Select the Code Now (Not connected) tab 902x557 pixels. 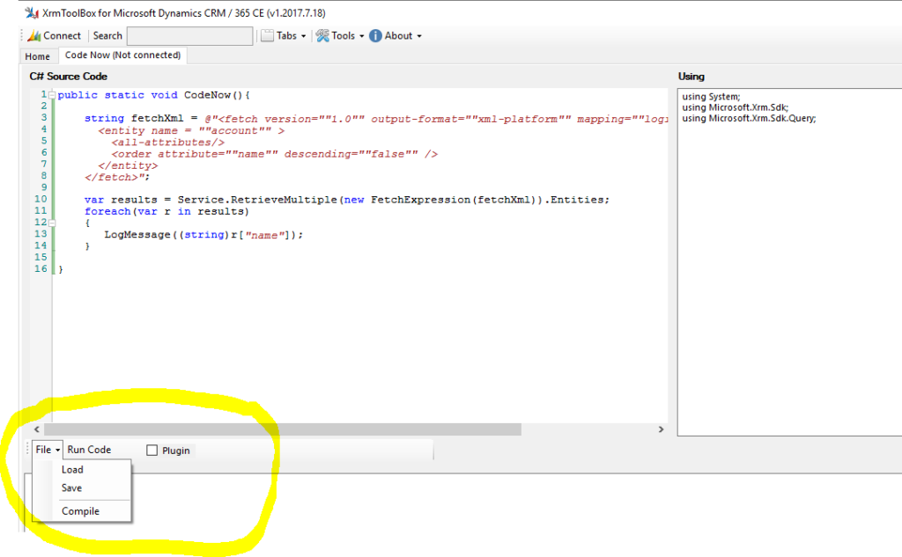(122, 55)
